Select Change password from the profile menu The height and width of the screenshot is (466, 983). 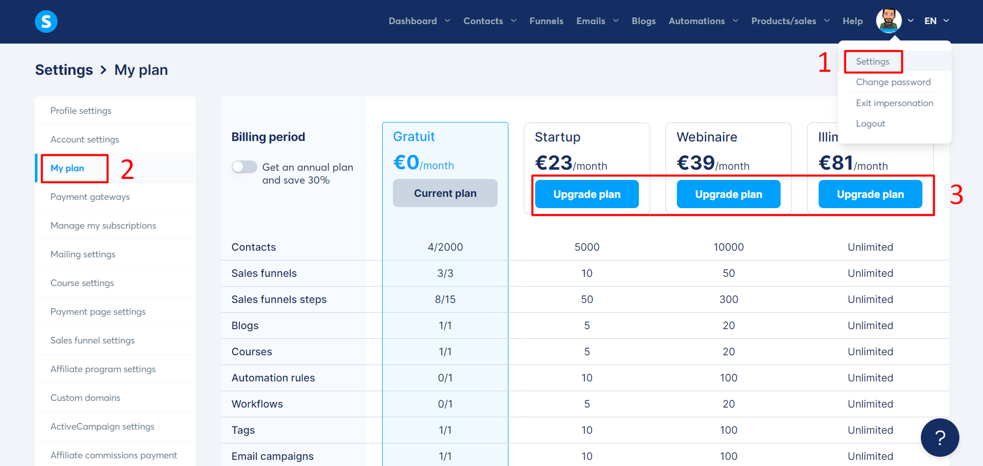pos(893,82)
